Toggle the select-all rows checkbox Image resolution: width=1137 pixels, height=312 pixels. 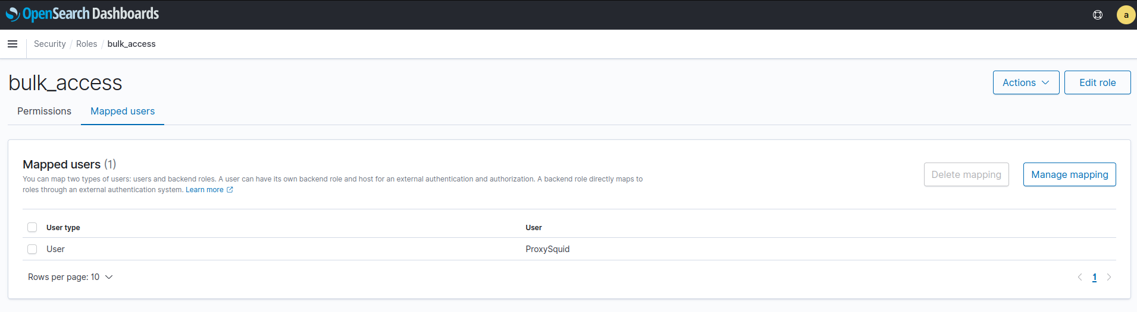click(32, 227)
